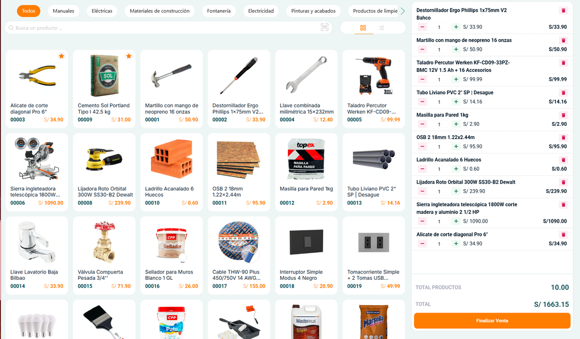The image size is (580, 339).
Task: Expand more categories with right chevron arrow
Action: click(403, 11)
